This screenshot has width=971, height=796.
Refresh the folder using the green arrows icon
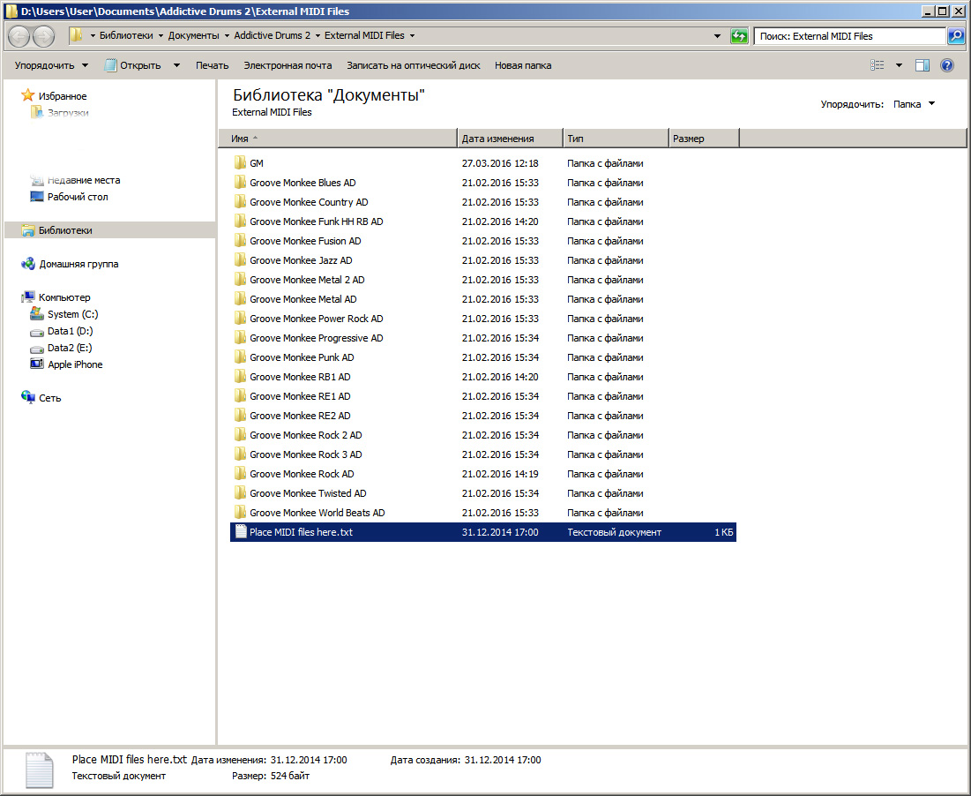[x=739, y=36]
